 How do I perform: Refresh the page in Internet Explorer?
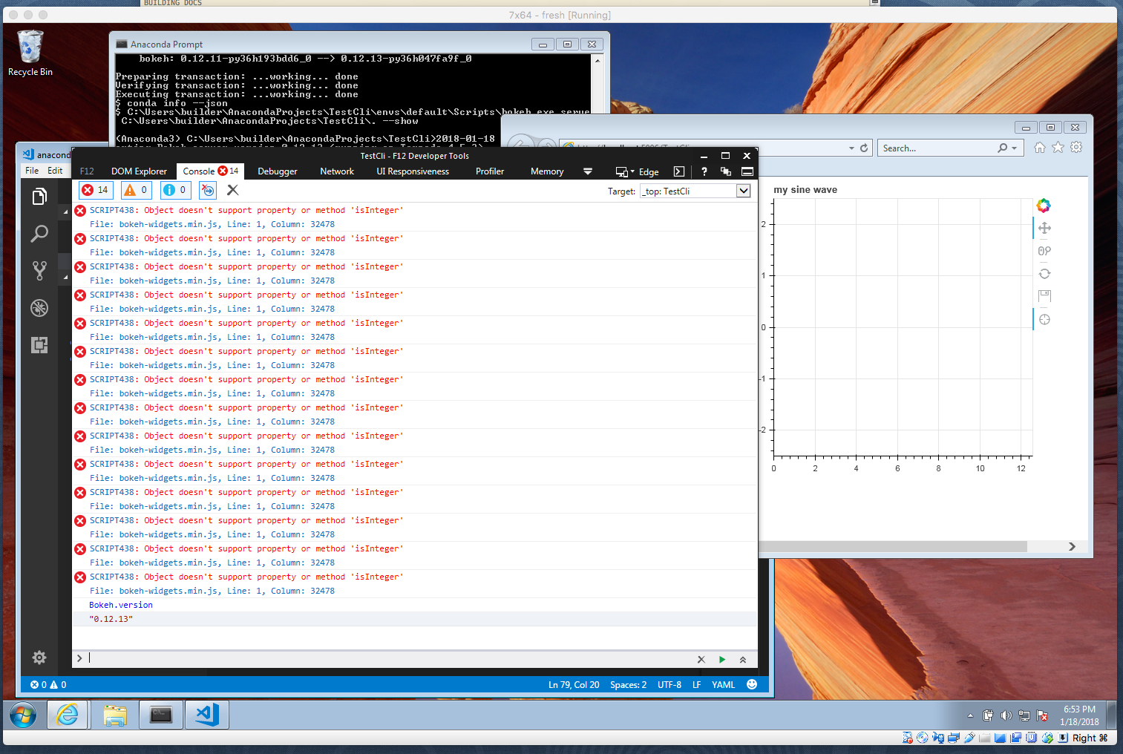[x=864, y=148]
